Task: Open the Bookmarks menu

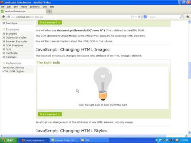Action: click(x=35, y=7)
